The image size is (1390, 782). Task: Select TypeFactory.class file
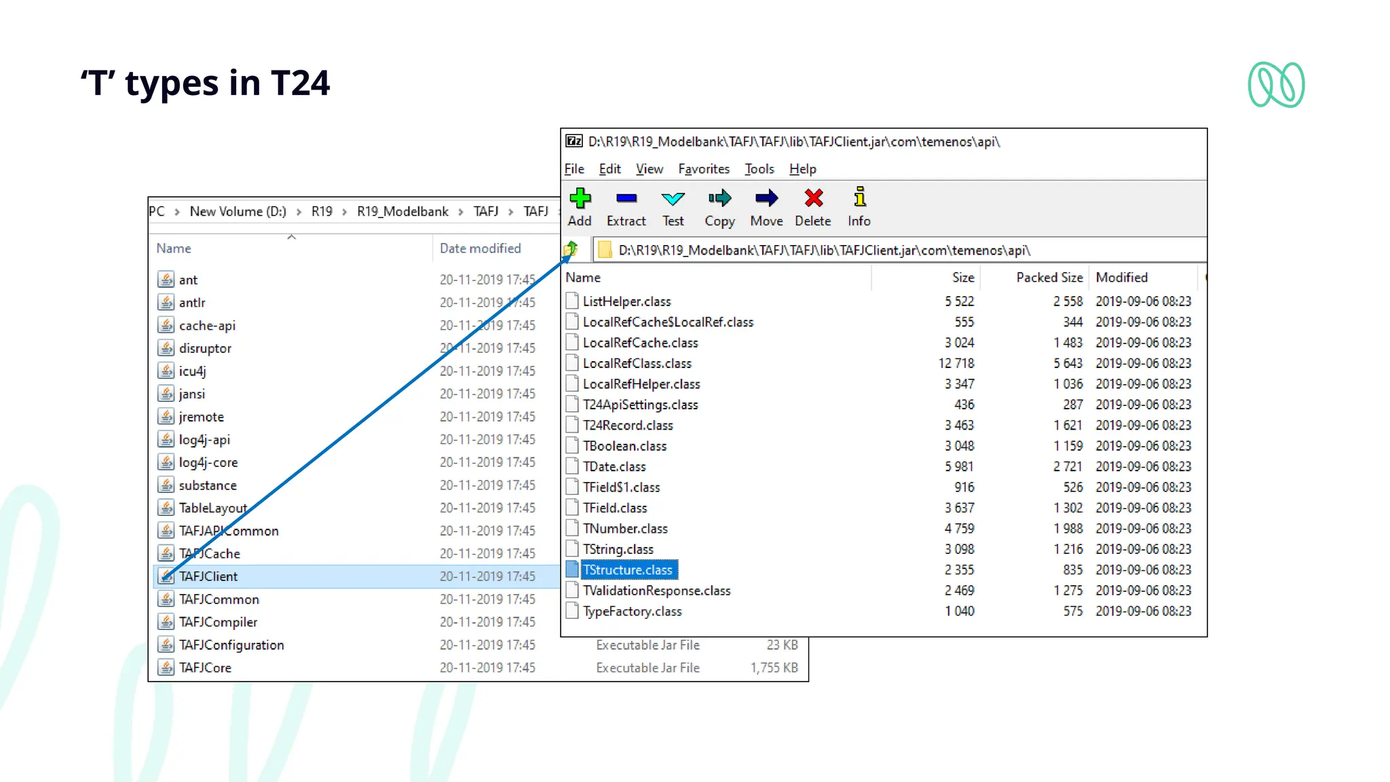632,612
